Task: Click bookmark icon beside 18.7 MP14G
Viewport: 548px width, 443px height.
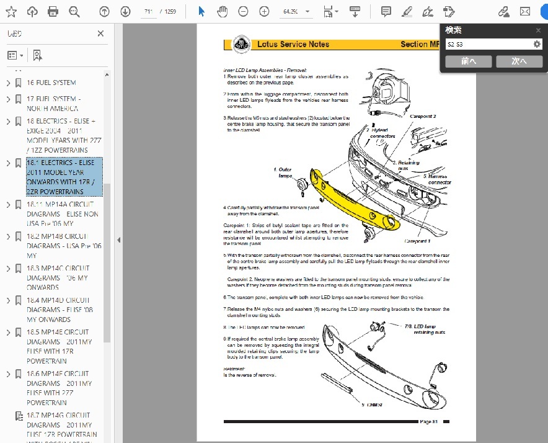Action: click(x=19, y=416)
